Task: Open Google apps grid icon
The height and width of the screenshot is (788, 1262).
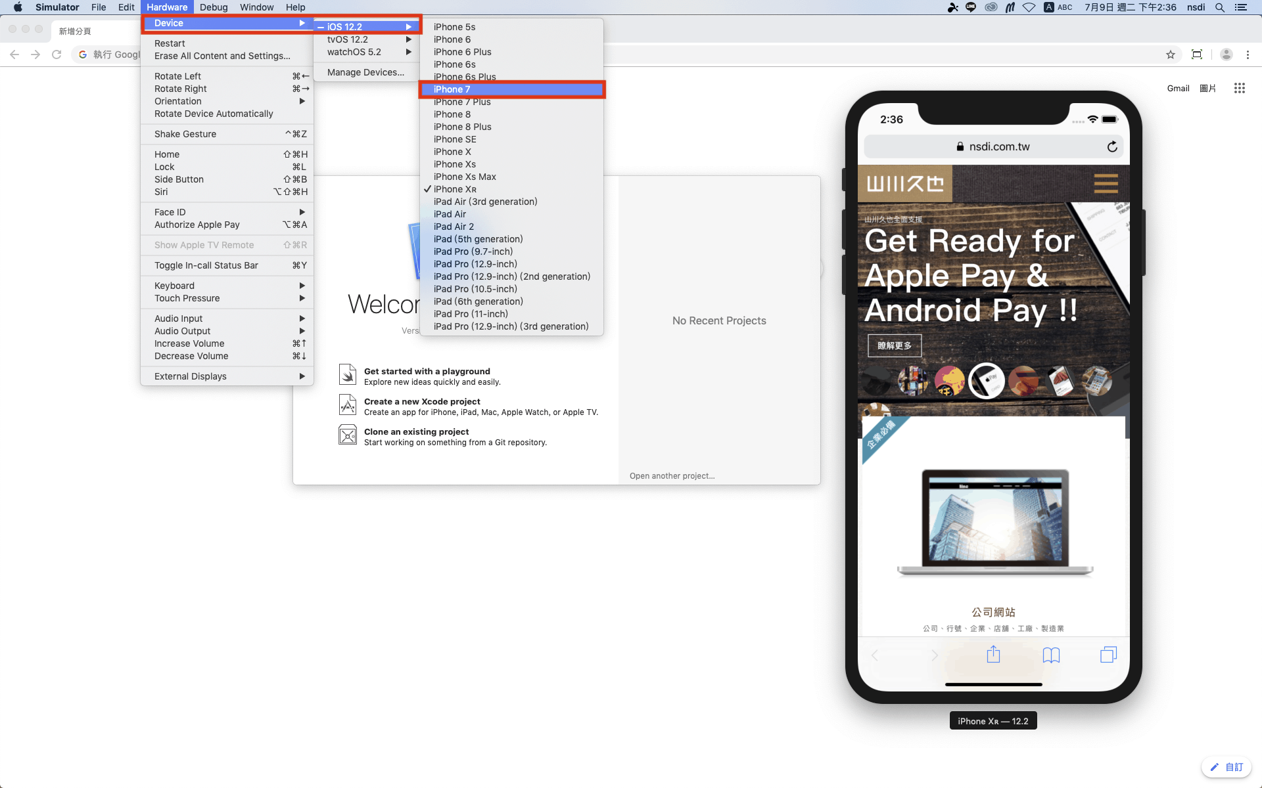Action: pos(1240,88)
